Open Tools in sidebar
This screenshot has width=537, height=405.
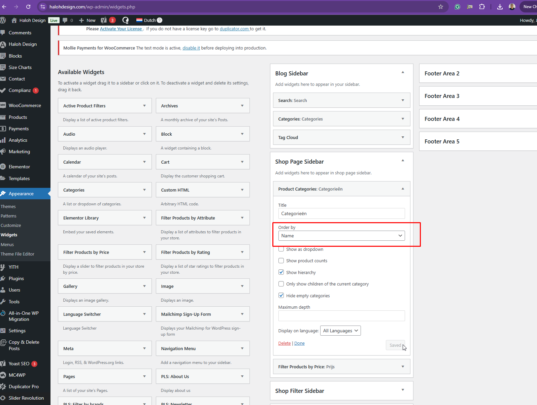14,302
